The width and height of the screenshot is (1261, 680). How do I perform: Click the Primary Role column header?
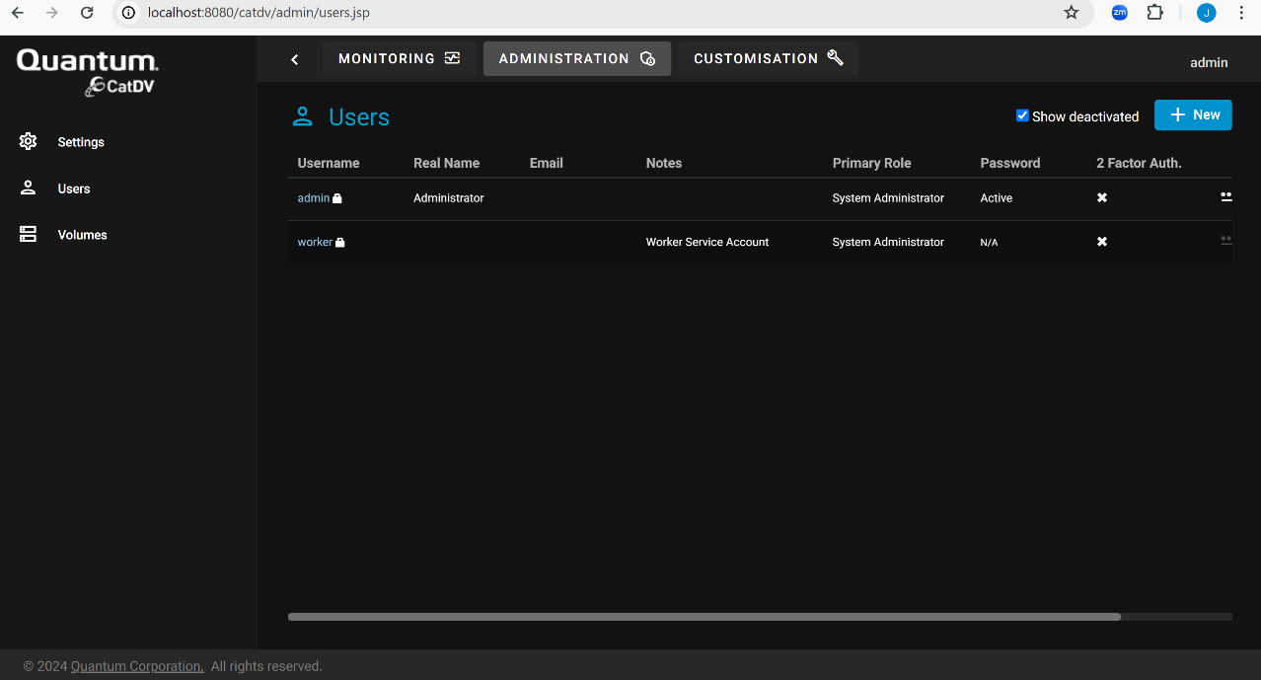pos(872,163)
